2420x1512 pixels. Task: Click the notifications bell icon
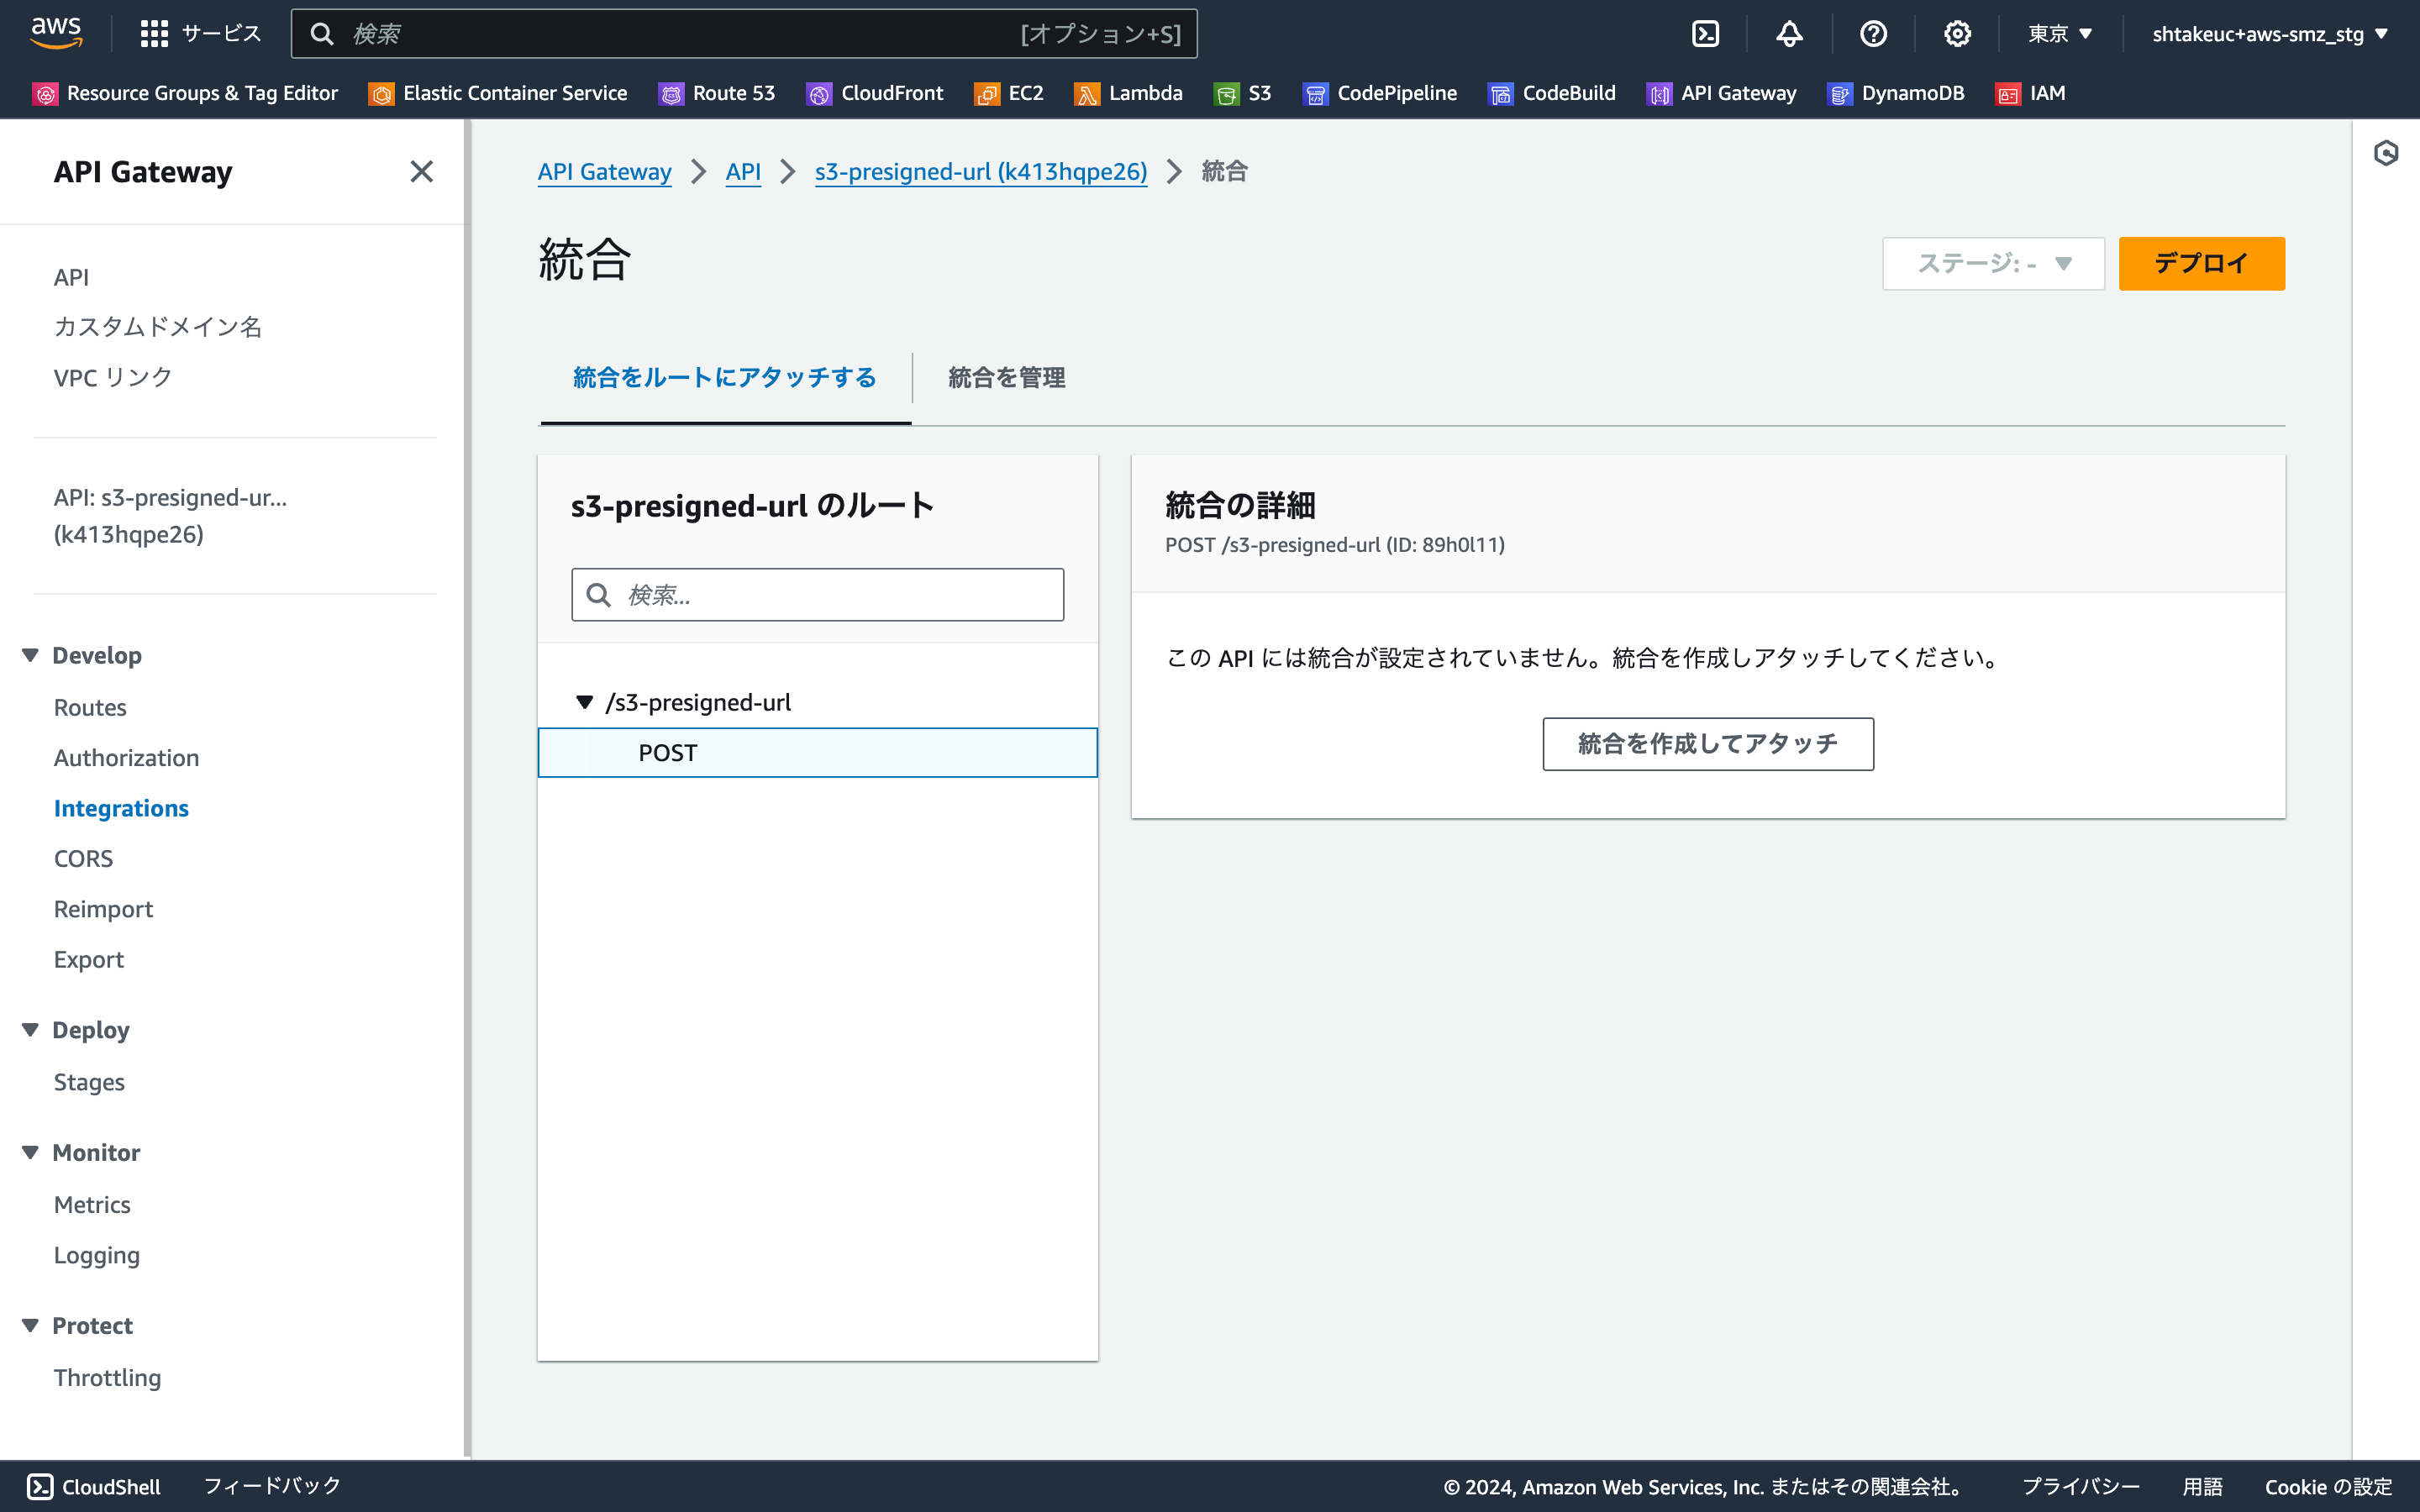point(1789,33)
